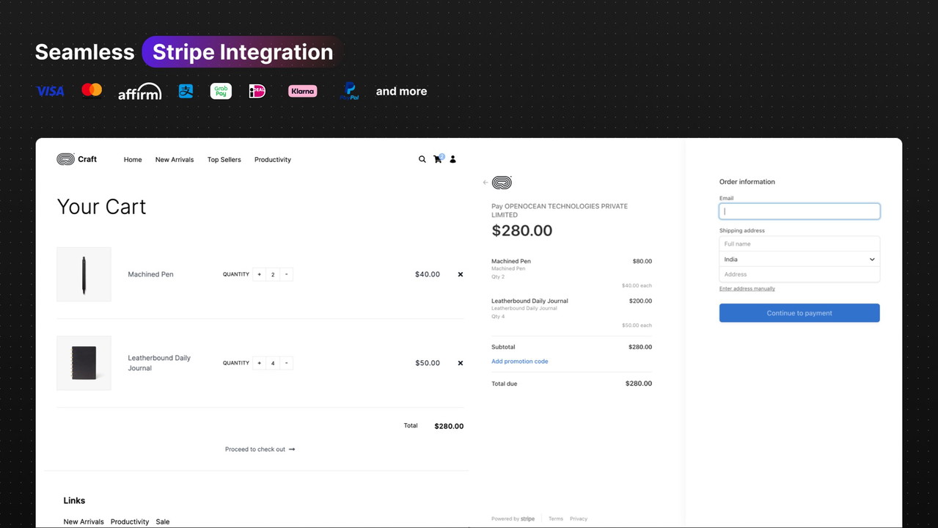938x528 pixels.
Task: Open the Machined Pen product thumbnail
Action: tap(84, 274)
